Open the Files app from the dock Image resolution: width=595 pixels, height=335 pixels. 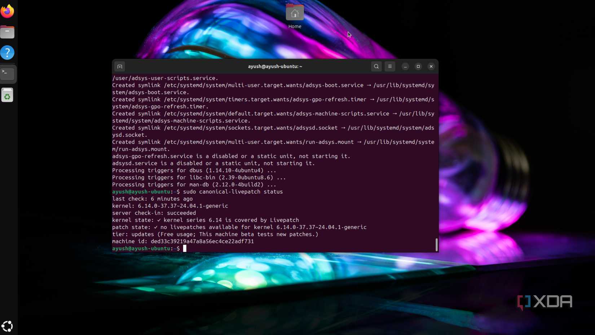click(x=7, y=32)
